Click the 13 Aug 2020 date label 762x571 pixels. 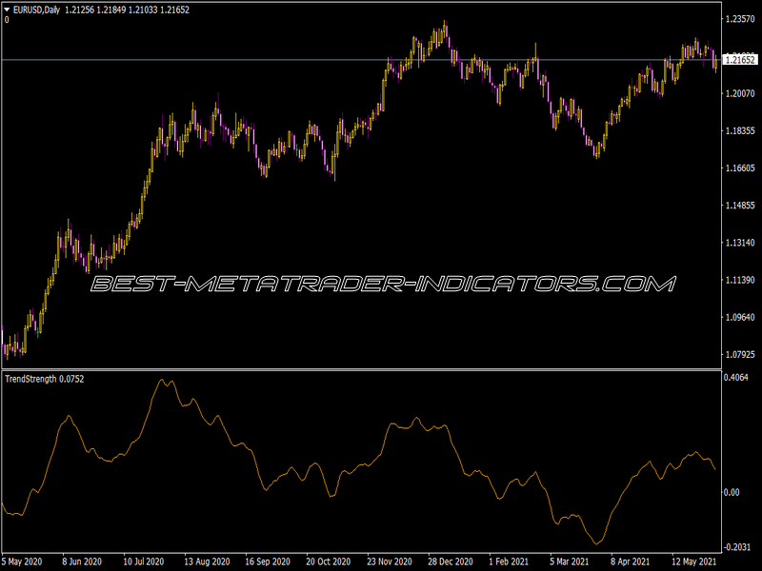[207, 561]
